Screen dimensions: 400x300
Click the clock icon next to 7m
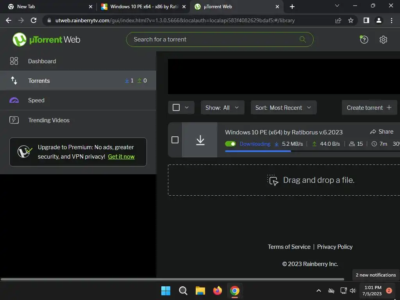[x=374, y=144]
